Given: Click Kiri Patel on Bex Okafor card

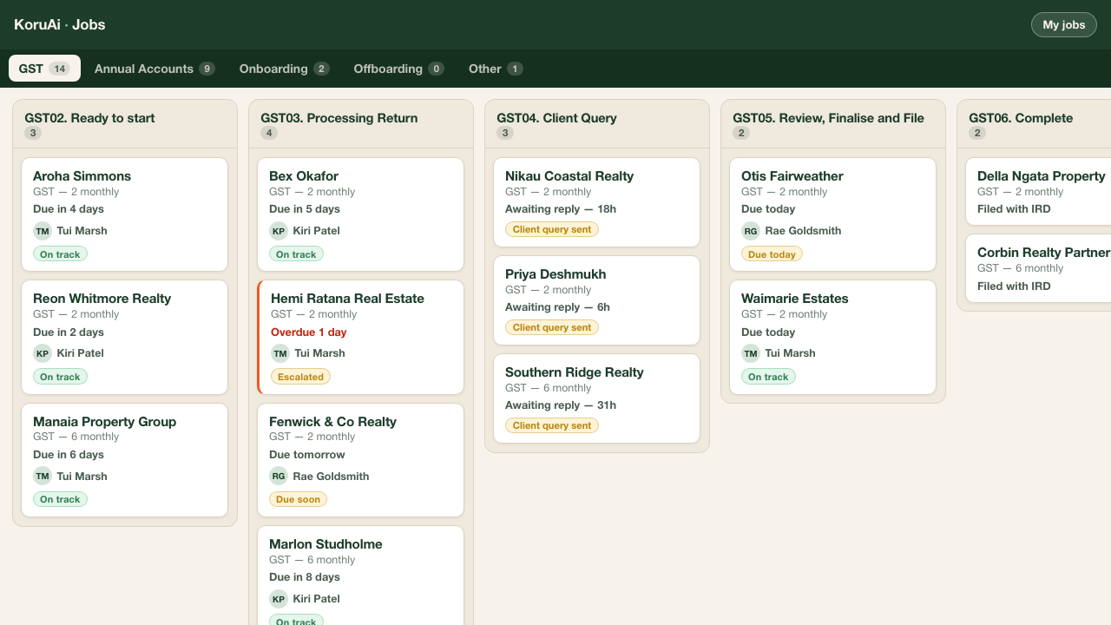Looking at the screenshot, I should tap(317, 231).
